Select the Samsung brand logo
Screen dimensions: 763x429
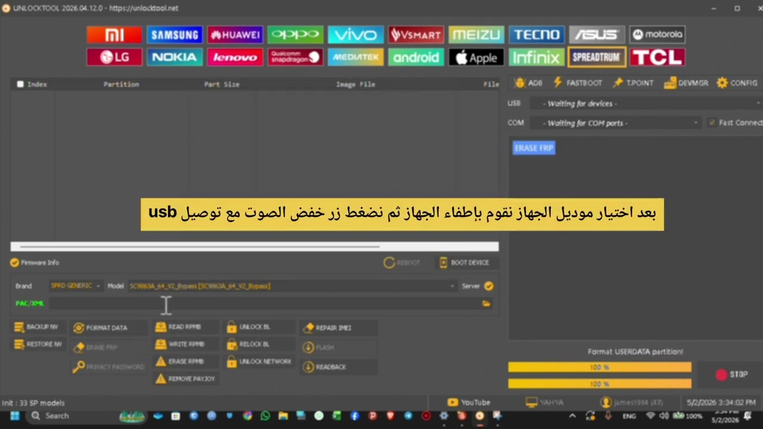click(175, 35)
